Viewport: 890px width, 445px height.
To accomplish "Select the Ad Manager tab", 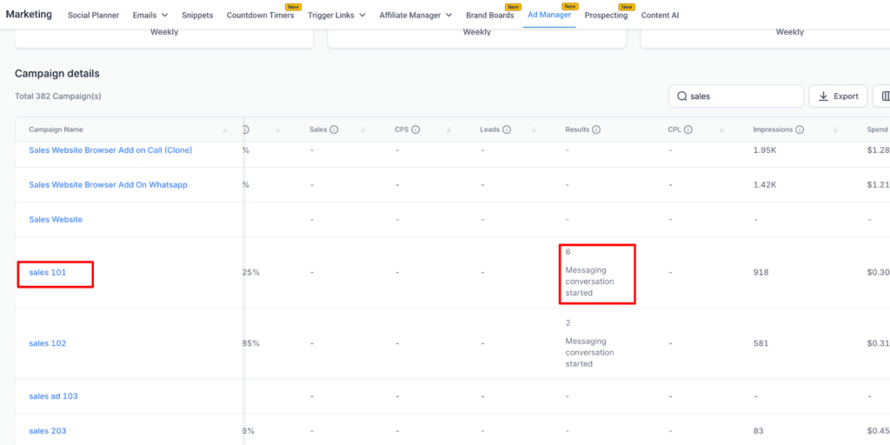I will 549,16.
